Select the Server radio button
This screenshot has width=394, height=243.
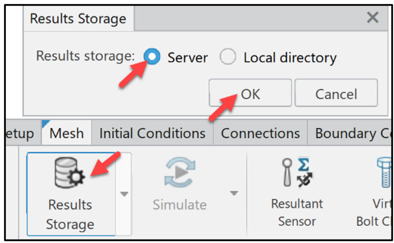coord(152,57)
